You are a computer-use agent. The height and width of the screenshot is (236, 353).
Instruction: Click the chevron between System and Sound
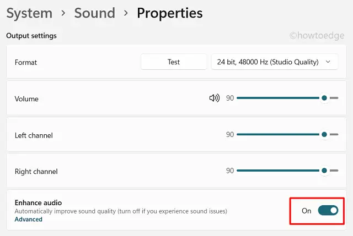62,13
